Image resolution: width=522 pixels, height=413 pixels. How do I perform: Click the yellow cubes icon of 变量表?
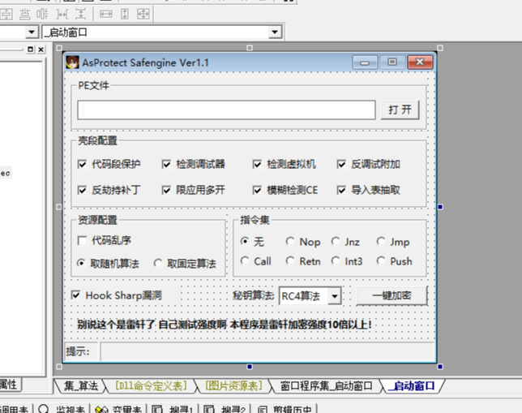tap(101, 409)
